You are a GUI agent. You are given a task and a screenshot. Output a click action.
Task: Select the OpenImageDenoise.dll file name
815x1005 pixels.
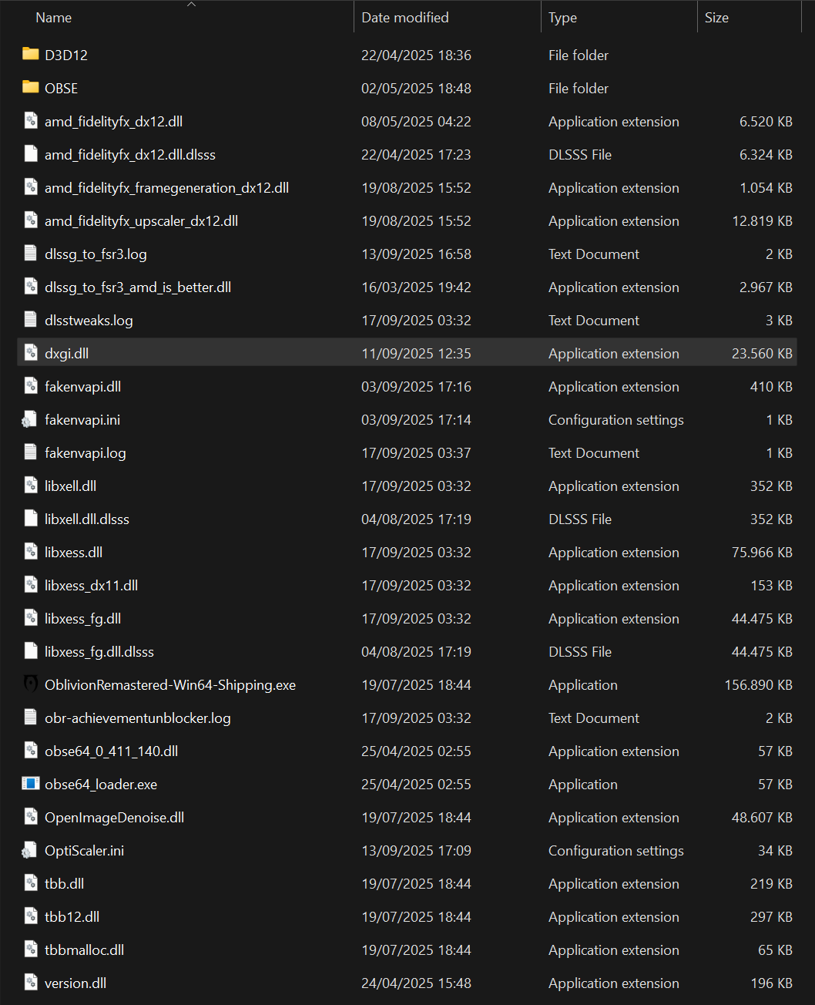tap(114, 818)
